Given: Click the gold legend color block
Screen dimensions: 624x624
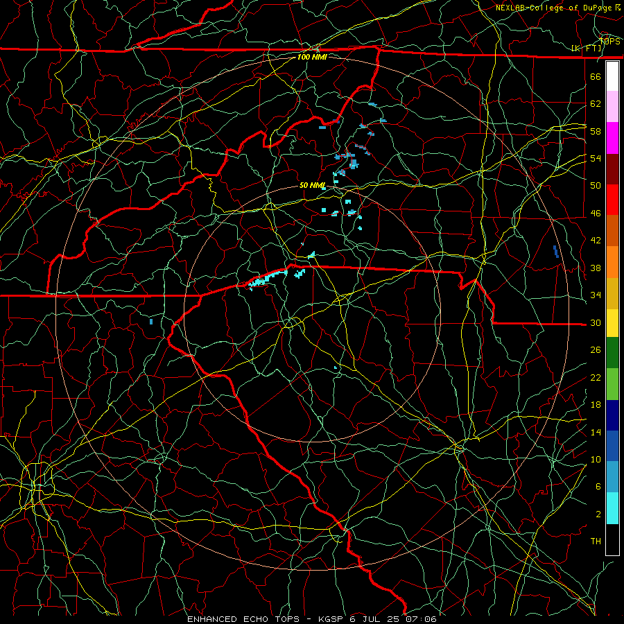Looking at the screenshot, I should tap(612, 293).
